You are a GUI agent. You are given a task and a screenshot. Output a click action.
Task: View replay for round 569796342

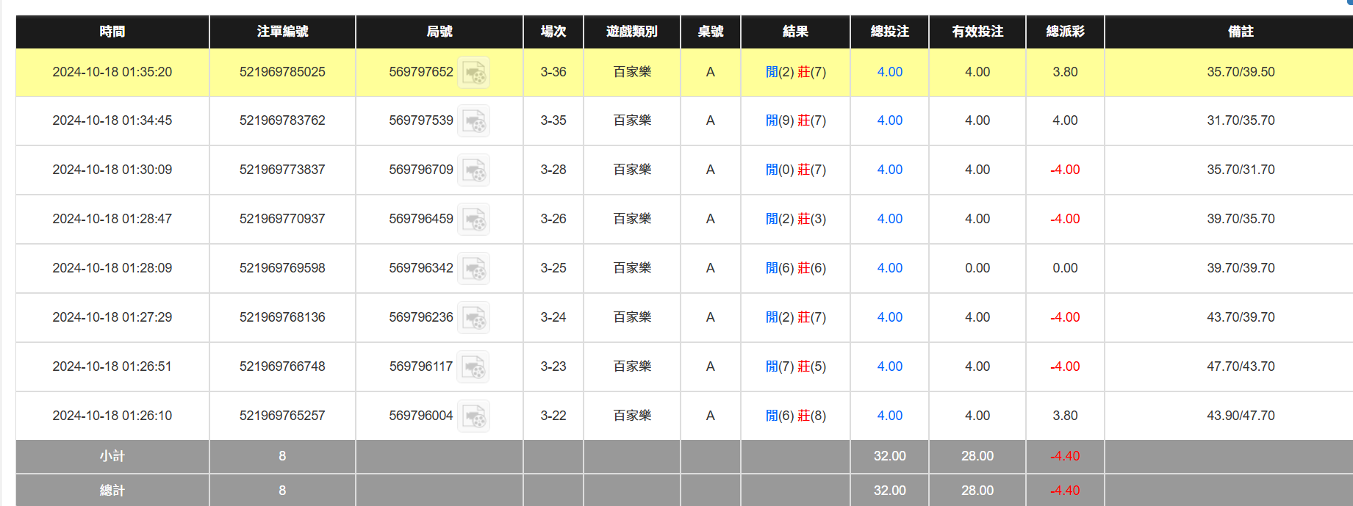click(473, 269)
